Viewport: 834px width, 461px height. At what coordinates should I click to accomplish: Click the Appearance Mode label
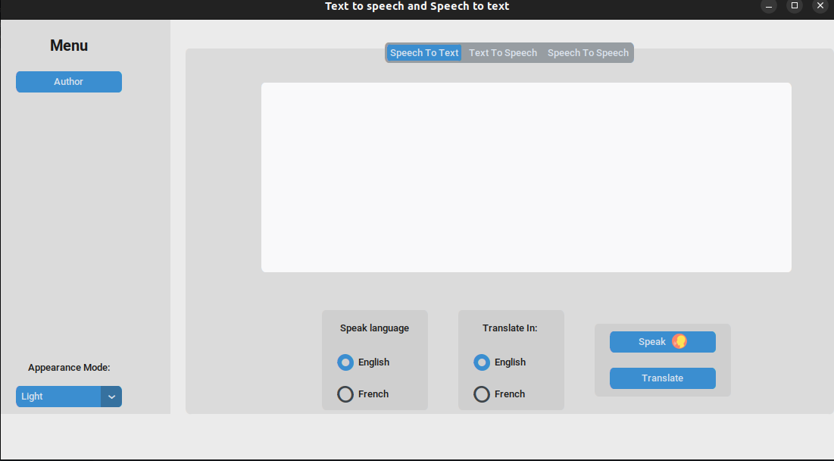point(69,368)
